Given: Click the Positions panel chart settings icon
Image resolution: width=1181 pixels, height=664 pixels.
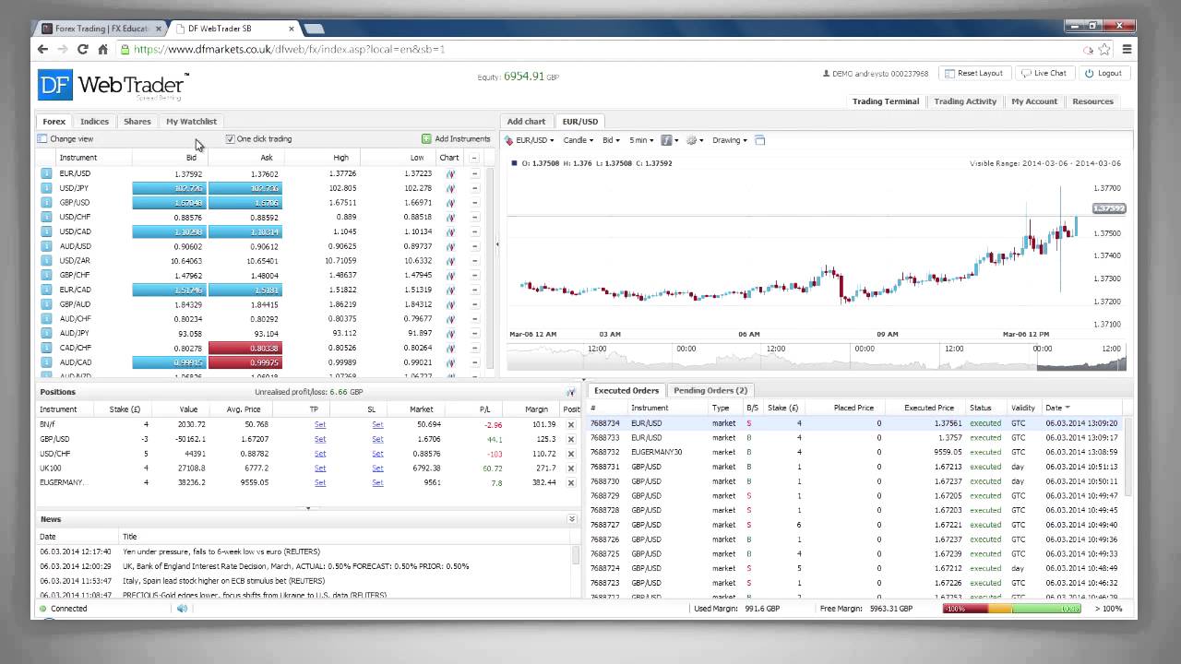Looking at the screenshot, I should pyautogui.click(x=570, y=392).
